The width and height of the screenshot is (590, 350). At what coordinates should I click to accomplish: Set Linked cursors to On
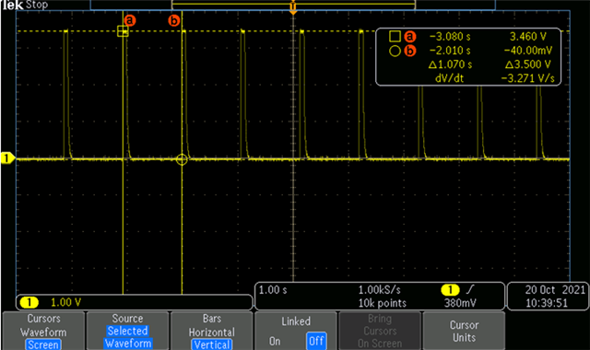pyautogui.click(x=275, y=341)
